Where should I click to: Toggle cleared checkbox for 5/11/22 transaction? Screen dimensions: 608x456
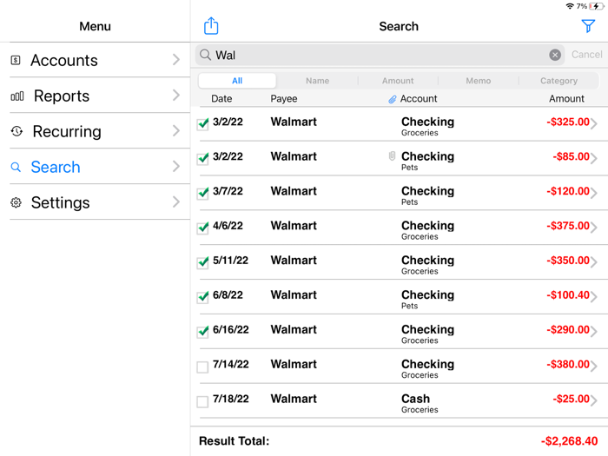point(202,262)
